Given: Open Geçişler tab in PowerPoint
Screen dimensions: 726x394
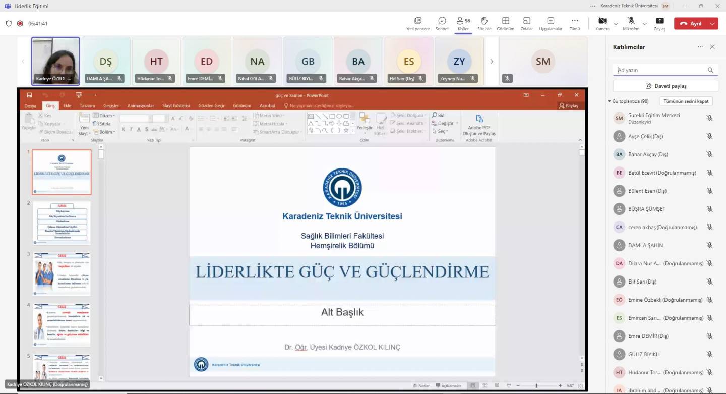Looking at the screenshot, I should tap(111, 106).
